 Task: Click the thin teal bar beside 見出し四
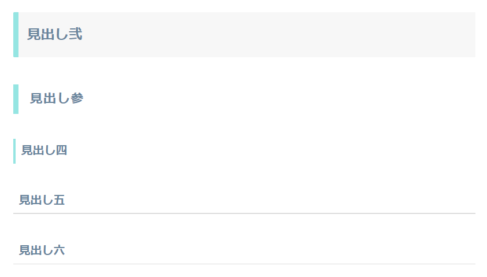click(14, 151)
